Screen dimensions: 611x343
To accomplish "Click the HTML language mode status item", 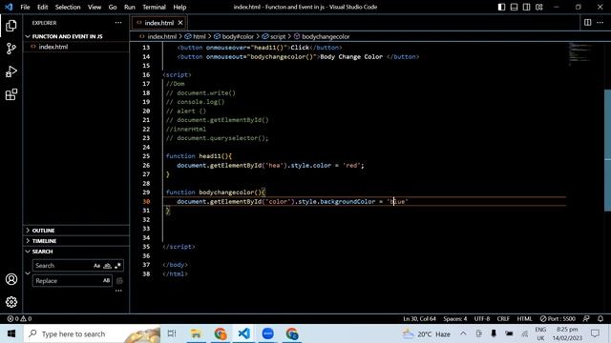I will tap(524, 318).
